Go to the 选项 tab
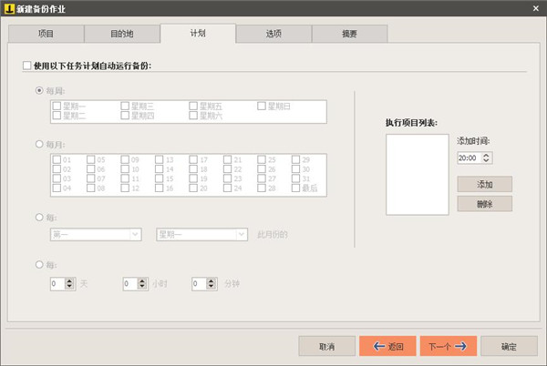Viewport: 547px width, 366px height. [273, 34]
